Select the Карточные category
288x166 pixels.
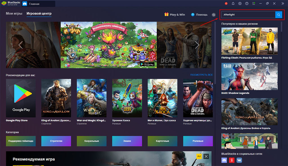[x=163, y=141]
